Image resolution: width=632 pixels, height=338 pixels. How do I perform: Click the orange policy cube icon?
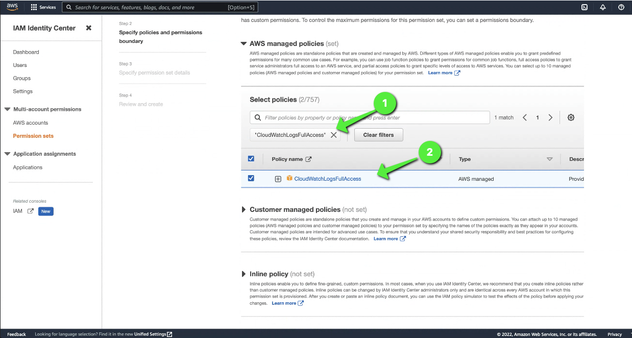(289, 178)
